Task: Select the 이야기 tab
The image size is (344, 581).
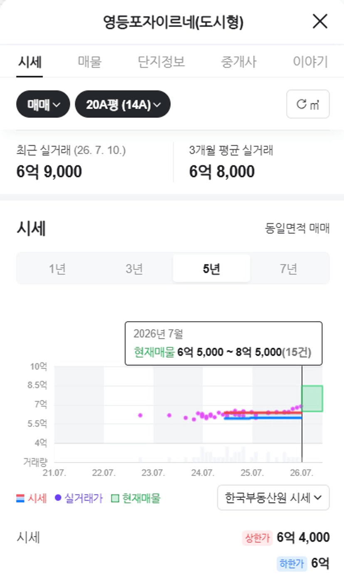Action: coord(311,62)
